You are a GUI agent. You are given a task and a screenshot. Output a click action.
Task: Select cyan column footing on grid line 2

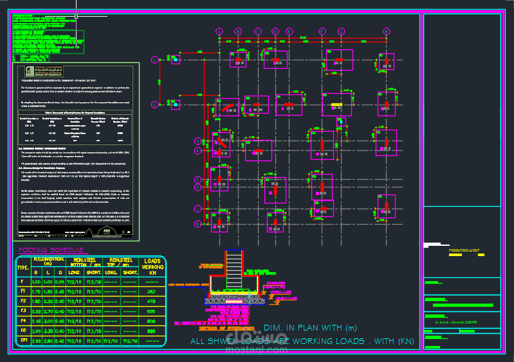click(x=176, y=105)
